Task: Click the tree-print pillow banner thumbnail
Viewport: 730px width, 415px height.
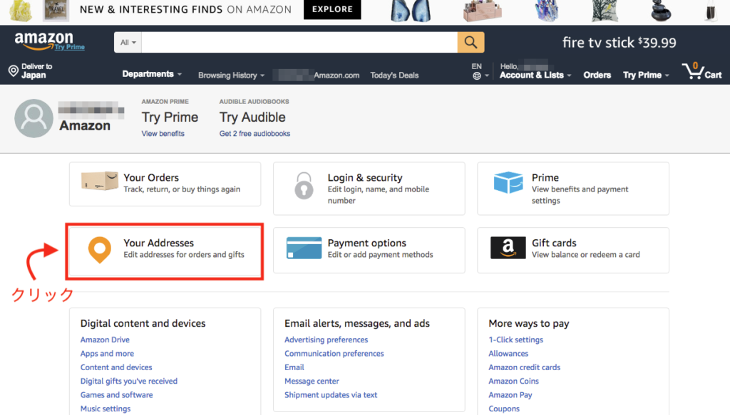Action: [605, 11]
